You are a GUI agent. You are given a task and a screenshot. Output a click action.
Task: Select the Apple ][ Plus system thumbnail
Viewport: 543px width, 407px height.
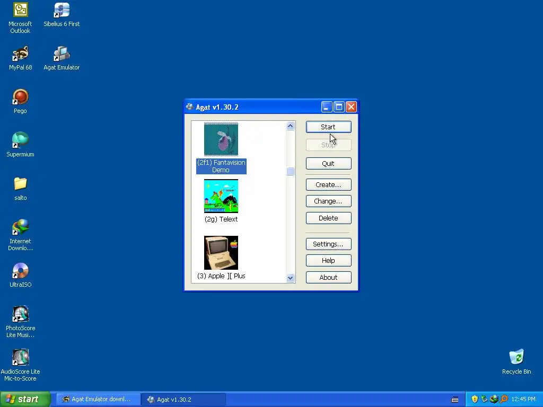pos(221,253)
